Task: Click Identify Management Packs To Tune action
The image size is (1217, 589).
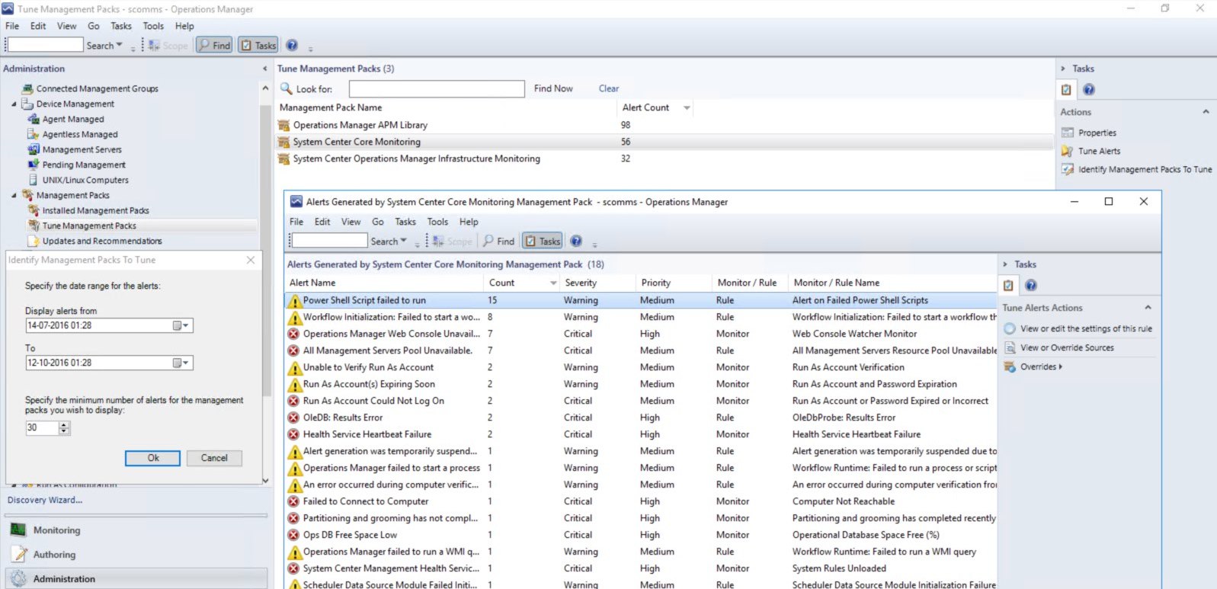Action: (1145, 169)
